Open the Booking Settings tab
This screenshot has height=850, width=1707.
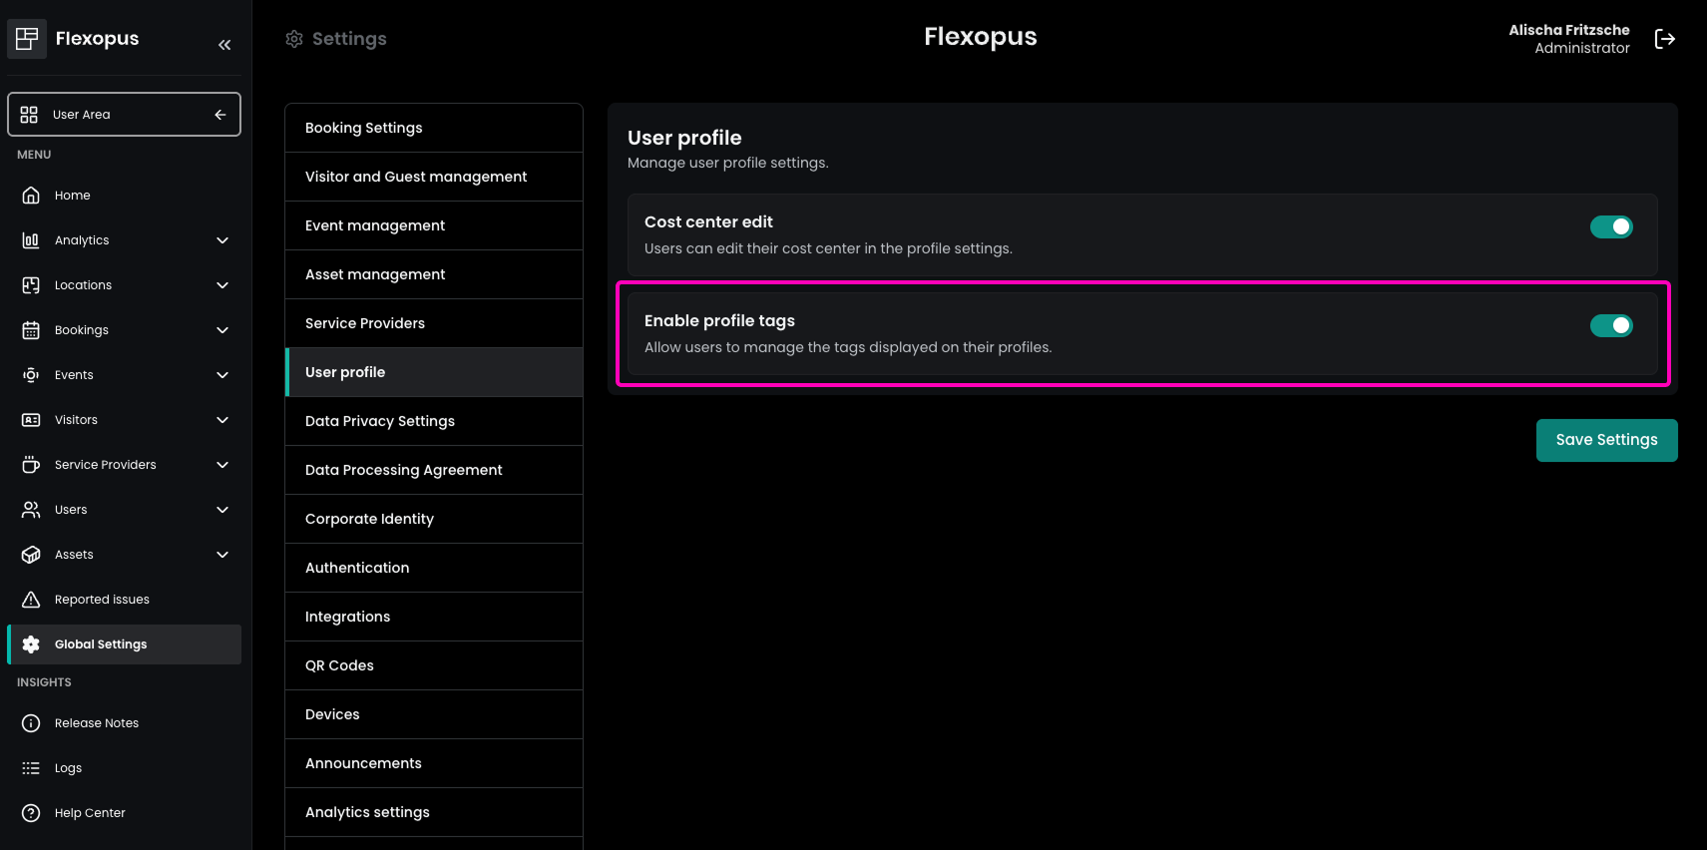(433, 128)
